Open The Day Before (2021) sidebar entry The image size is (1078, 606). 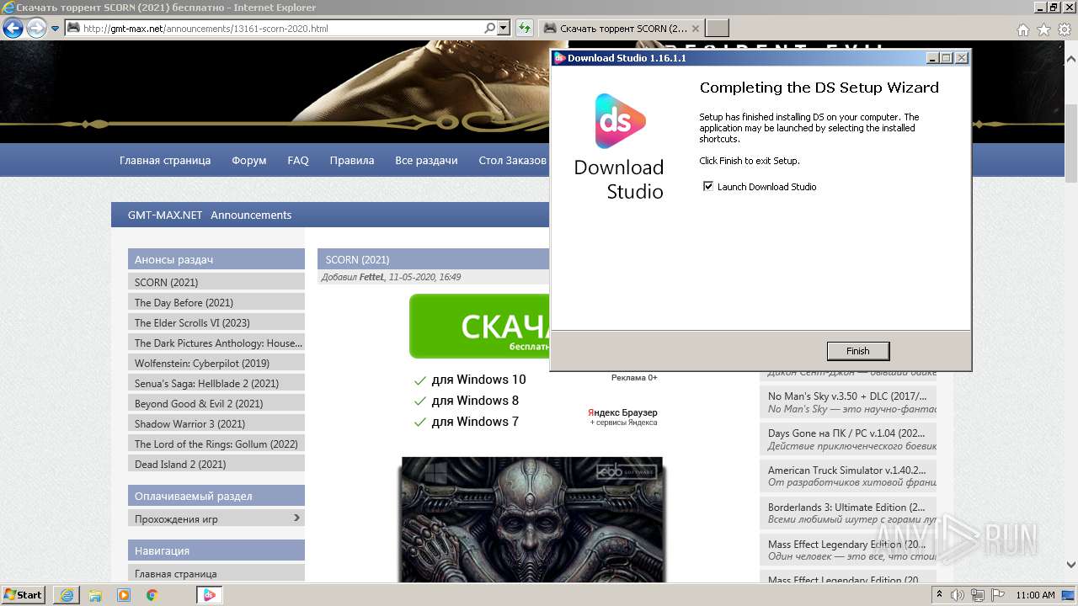[x=216, y=302]
